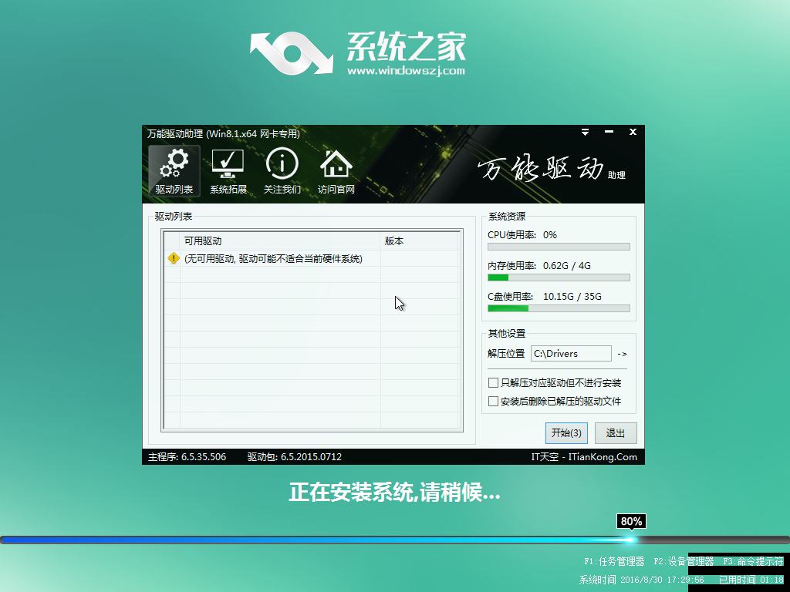
Task: Click the -> browse button beside extract path
Action: (x=623, y=354)
